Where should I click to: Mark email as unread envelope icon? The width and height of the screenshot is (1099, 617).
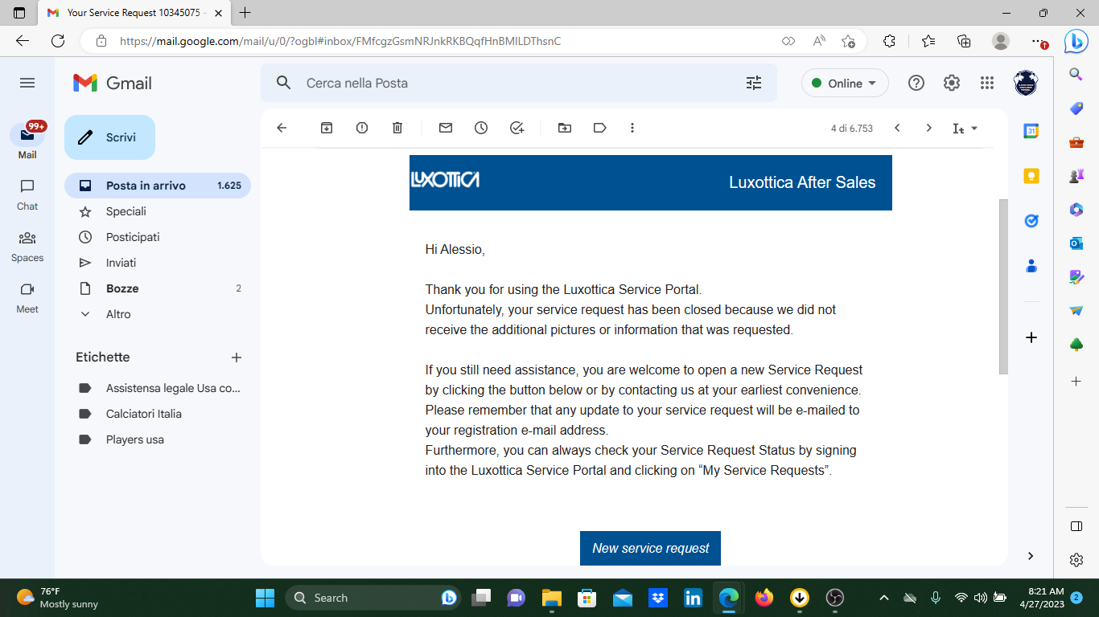click(446, 128)
